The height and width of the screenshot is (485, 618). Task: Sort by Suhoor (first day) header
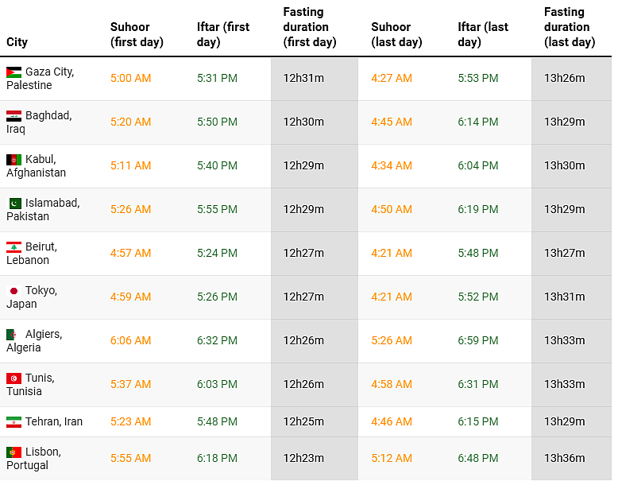click(x=137, y=34)
